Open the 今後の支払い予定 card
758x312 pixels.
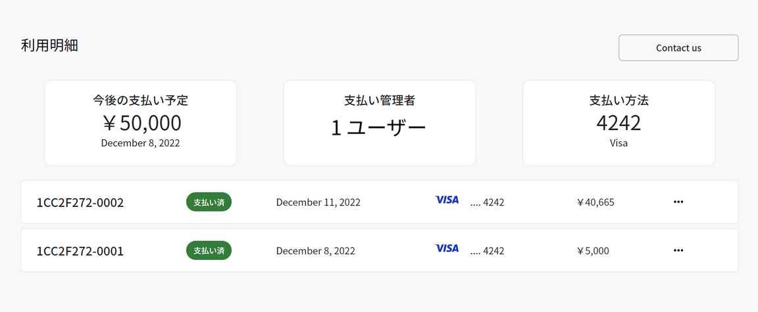141,123
